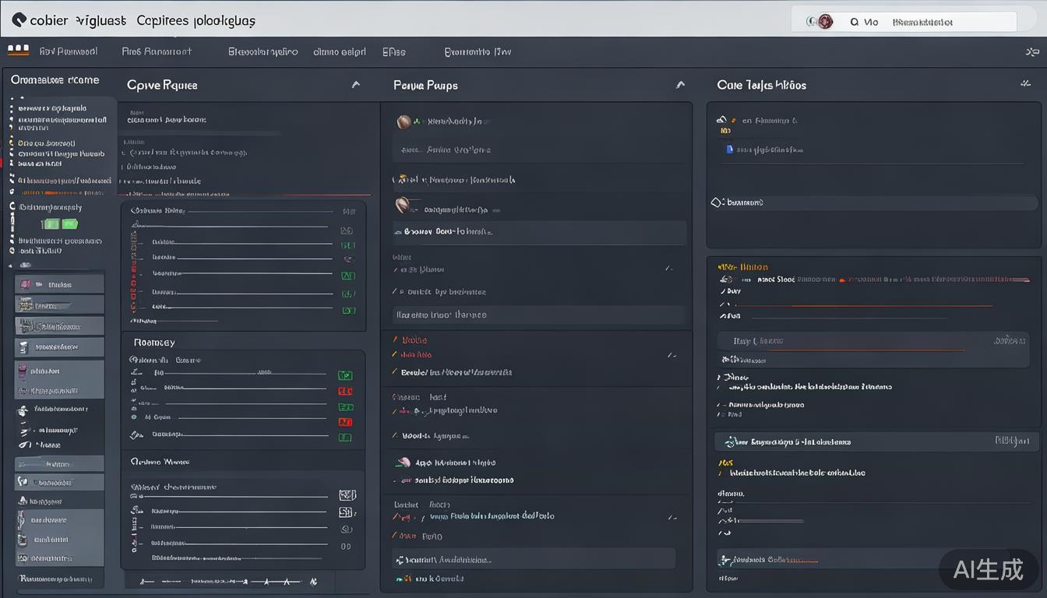Click the diamond tag icon in right panel

(x=717, y=202)
